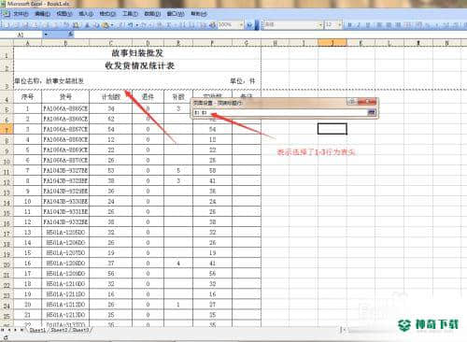Open the font size dropdown showing 12
467x342 pixels.
pyautogui.click(x=340, y=24)
